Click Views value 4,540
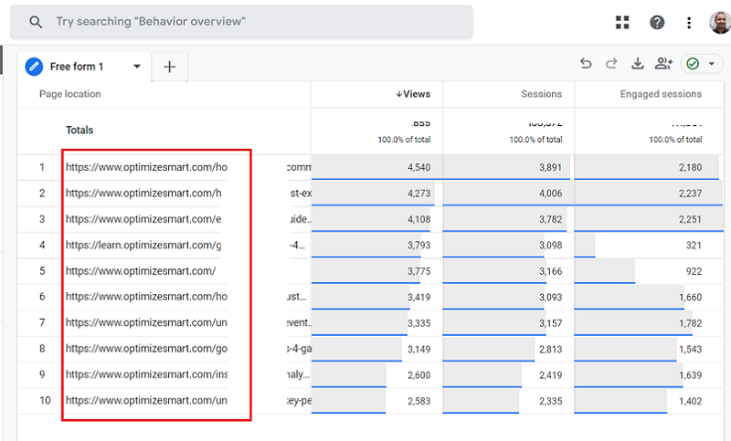 419,167
